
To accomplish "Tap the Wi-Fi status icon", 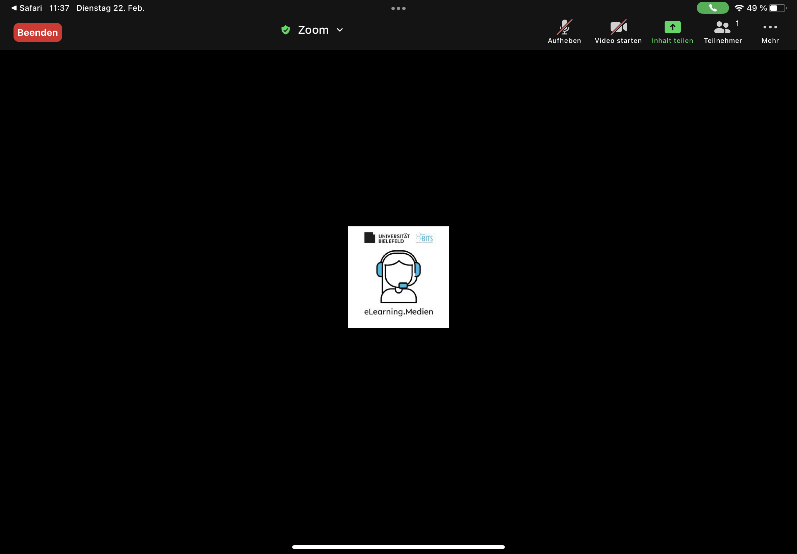I will (x=739, y=8).
